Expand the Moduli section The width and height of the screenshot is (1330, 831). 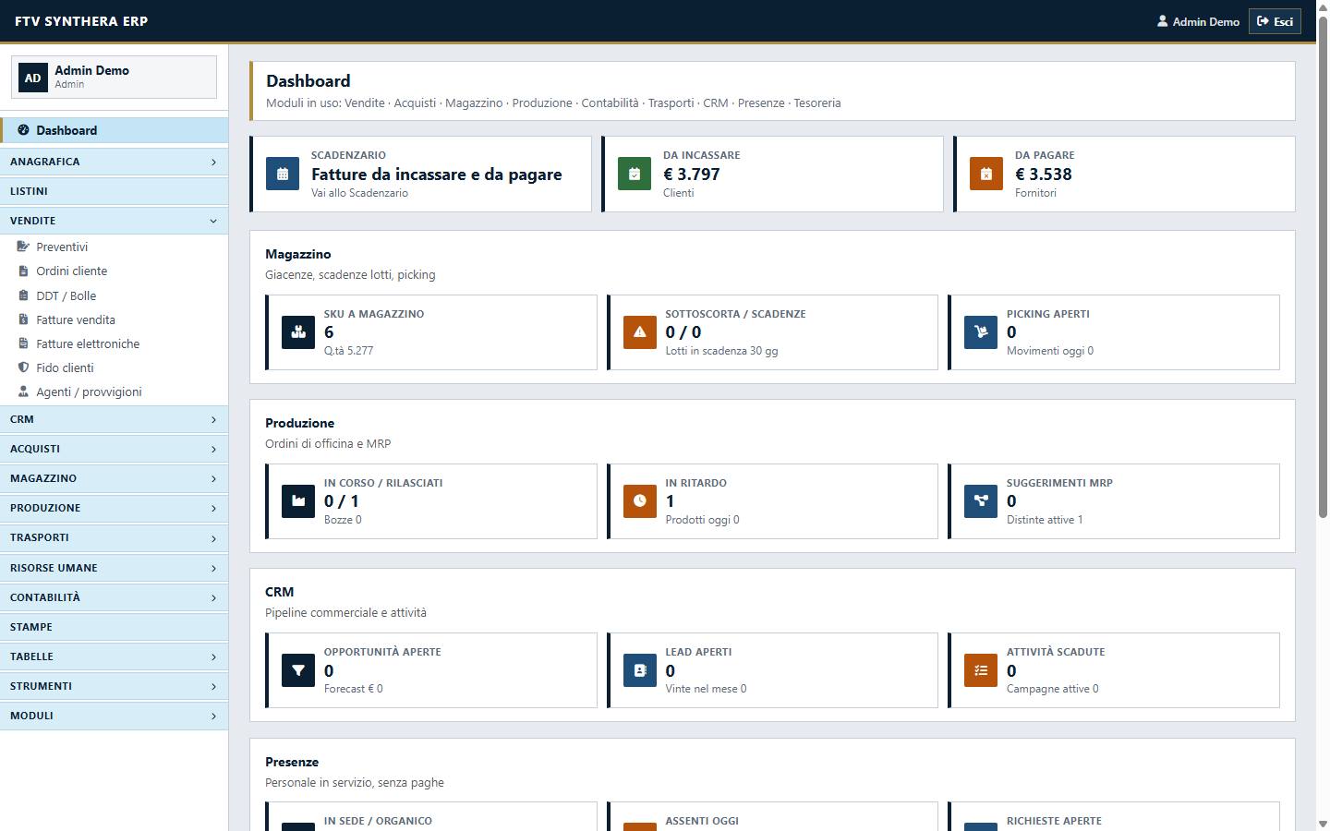click(114, 716)
